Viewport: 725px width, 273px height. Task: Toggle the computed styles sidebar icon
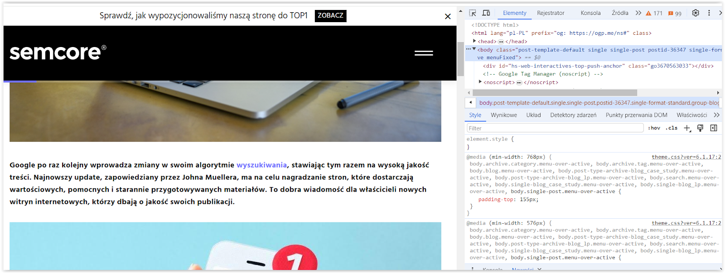(714, 128)
